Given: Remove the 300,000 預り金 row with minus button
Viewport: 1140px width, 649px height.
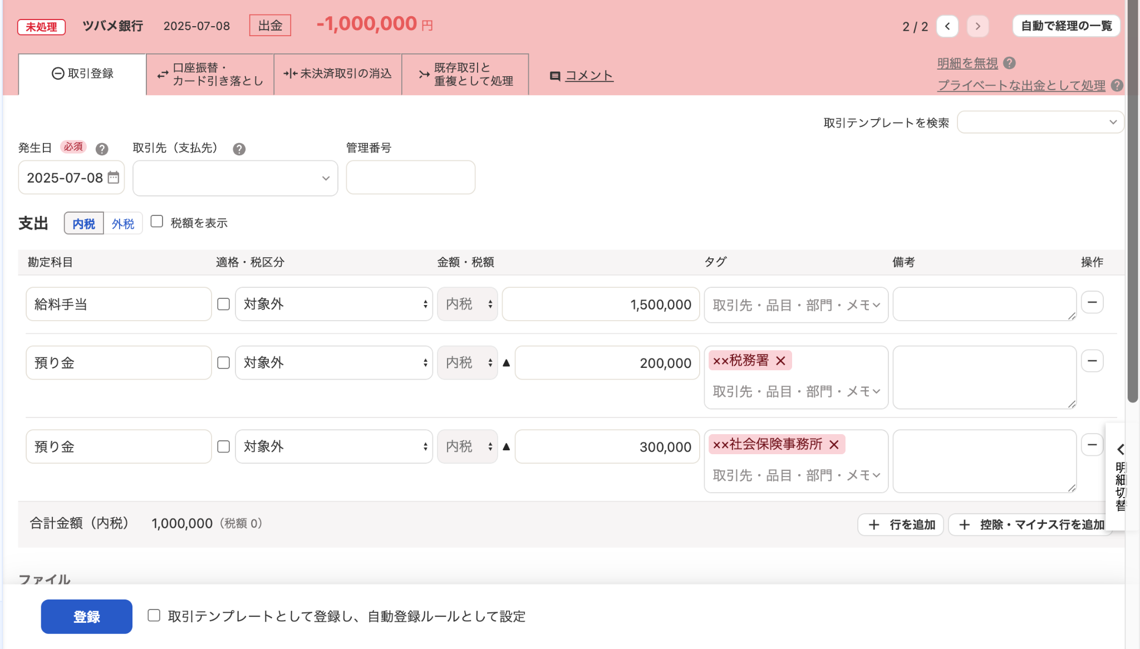Looking at the screenshot, I should tap(1092, 445).
